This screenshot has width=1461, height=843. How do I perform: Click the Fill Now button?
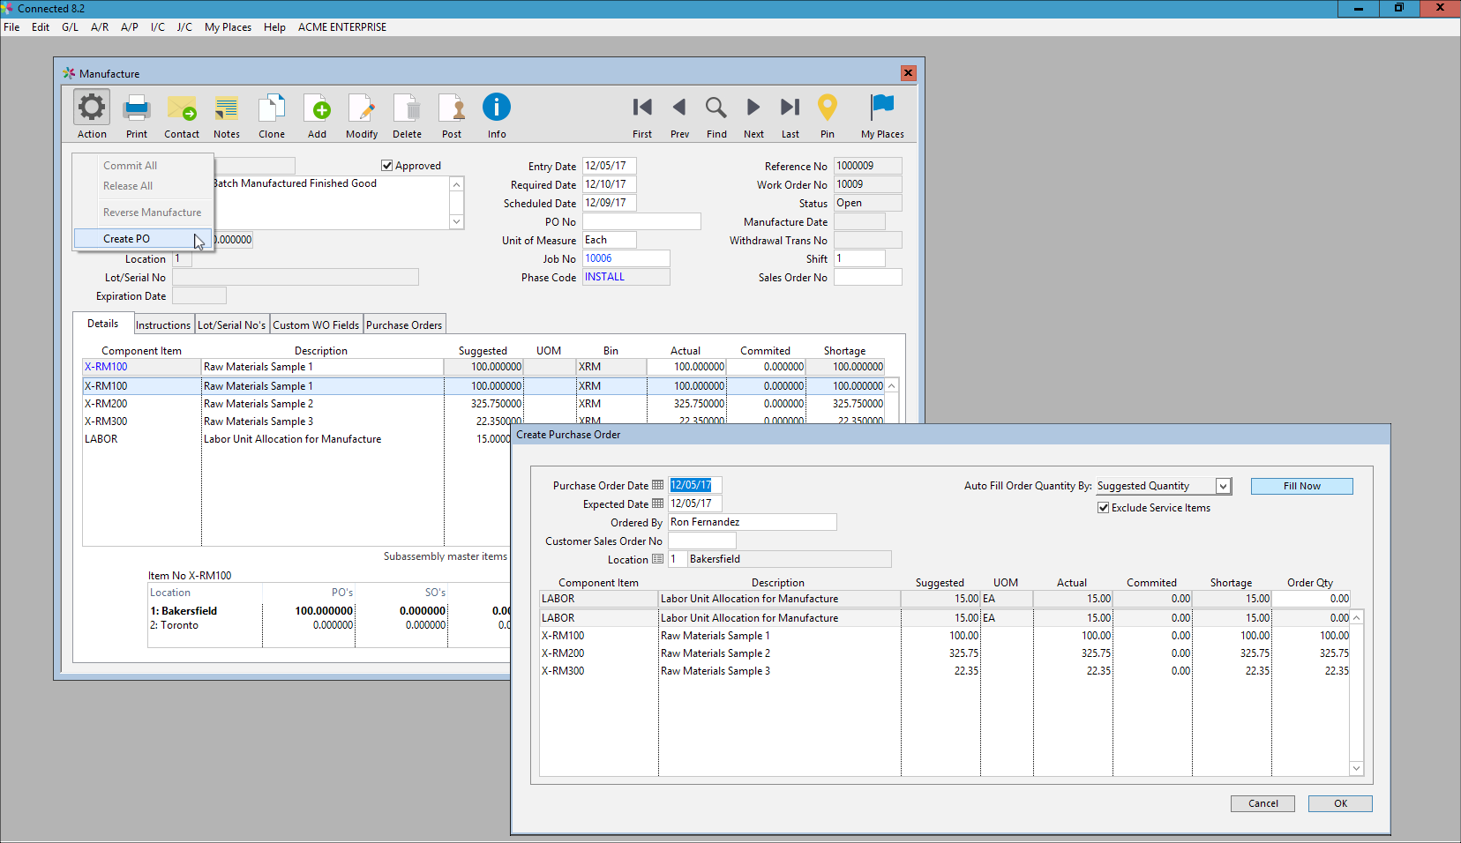[1301, 486]
